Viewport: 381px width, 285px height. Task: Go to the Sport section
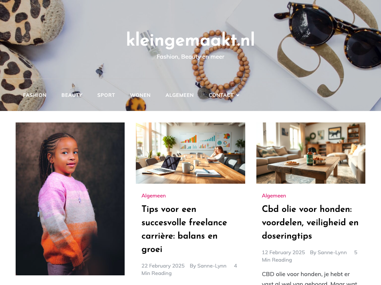point(106,95)
